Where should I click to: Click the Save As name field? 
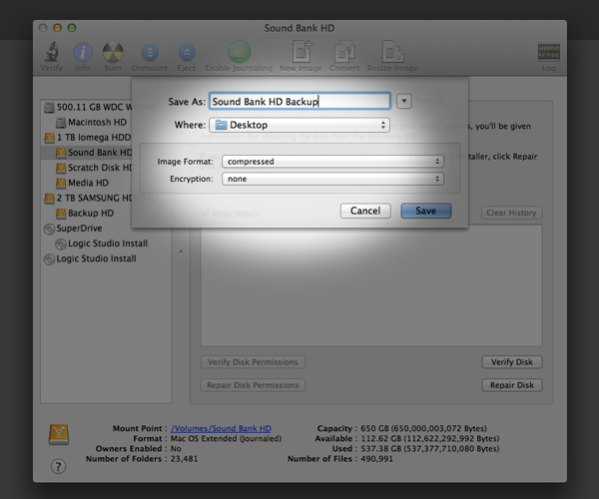tap(299, 102)
